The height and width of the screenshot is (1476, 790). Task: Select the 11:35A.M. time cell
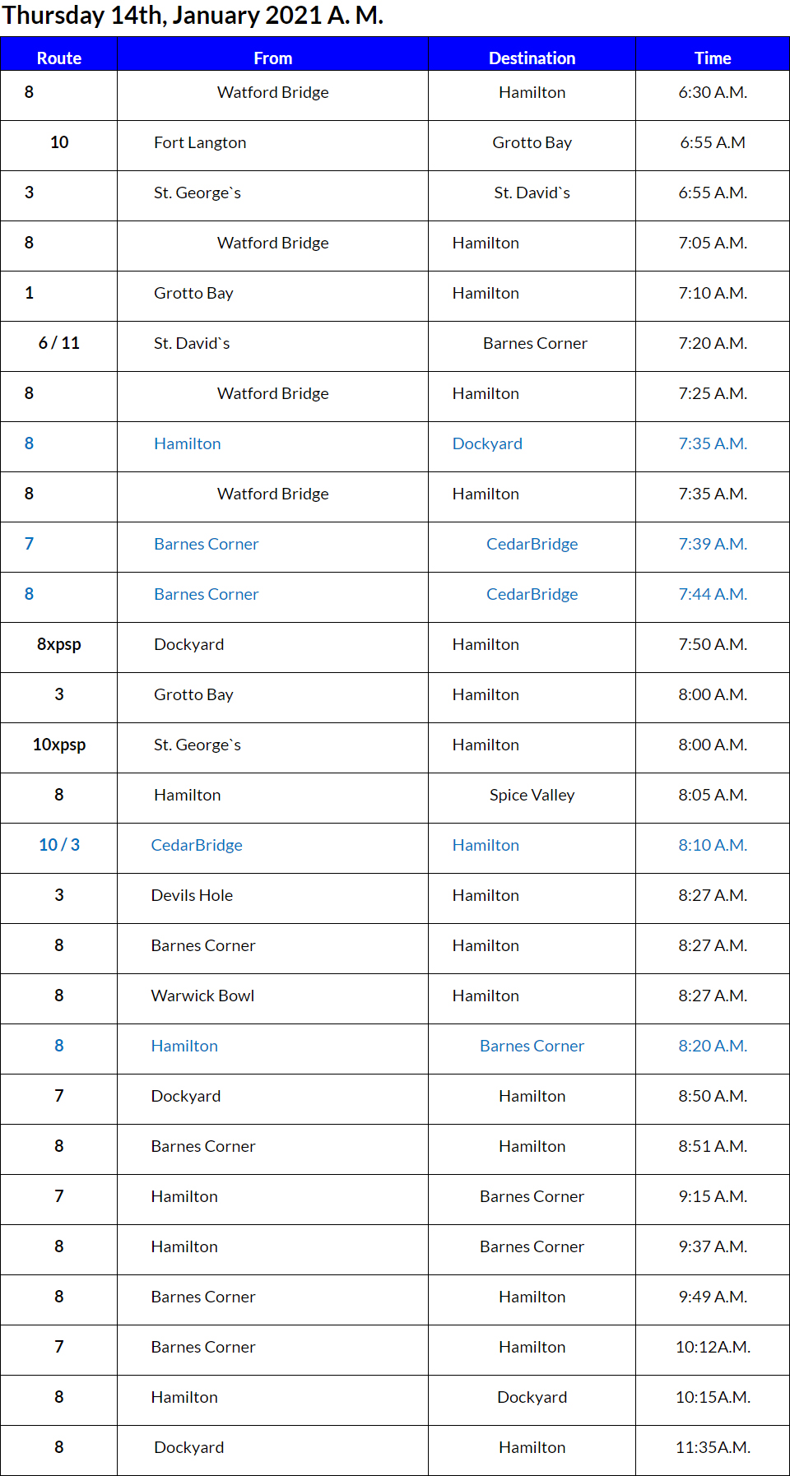(713, 1447)
